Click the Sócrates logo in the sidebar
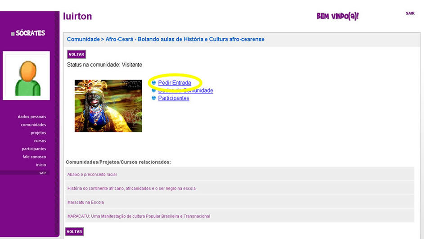424x239 pixels. pyautogui.click(x=28, y=33)
